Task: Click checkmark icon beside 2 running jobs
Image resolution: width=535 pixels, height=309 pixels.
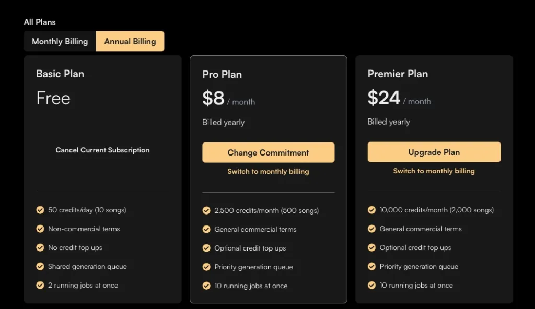Action: click(40, 285)
